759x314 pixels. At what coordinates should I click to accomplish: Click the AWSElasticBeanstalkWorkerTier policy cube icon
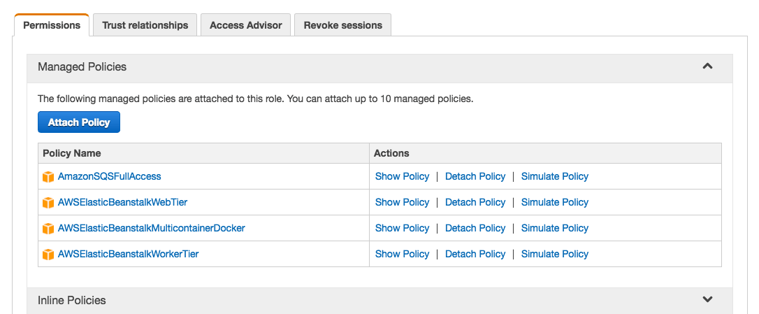(48, 255)
